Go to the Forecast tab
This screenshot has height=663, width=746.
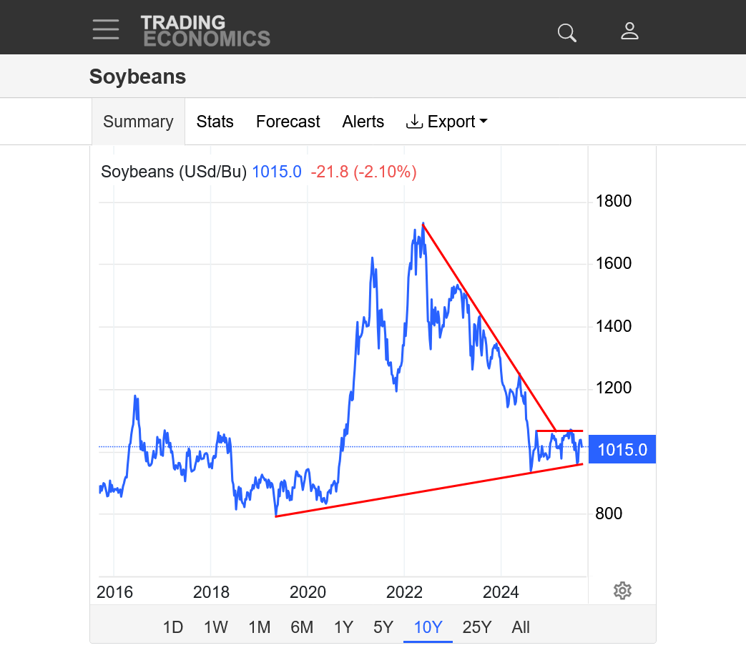288,122
